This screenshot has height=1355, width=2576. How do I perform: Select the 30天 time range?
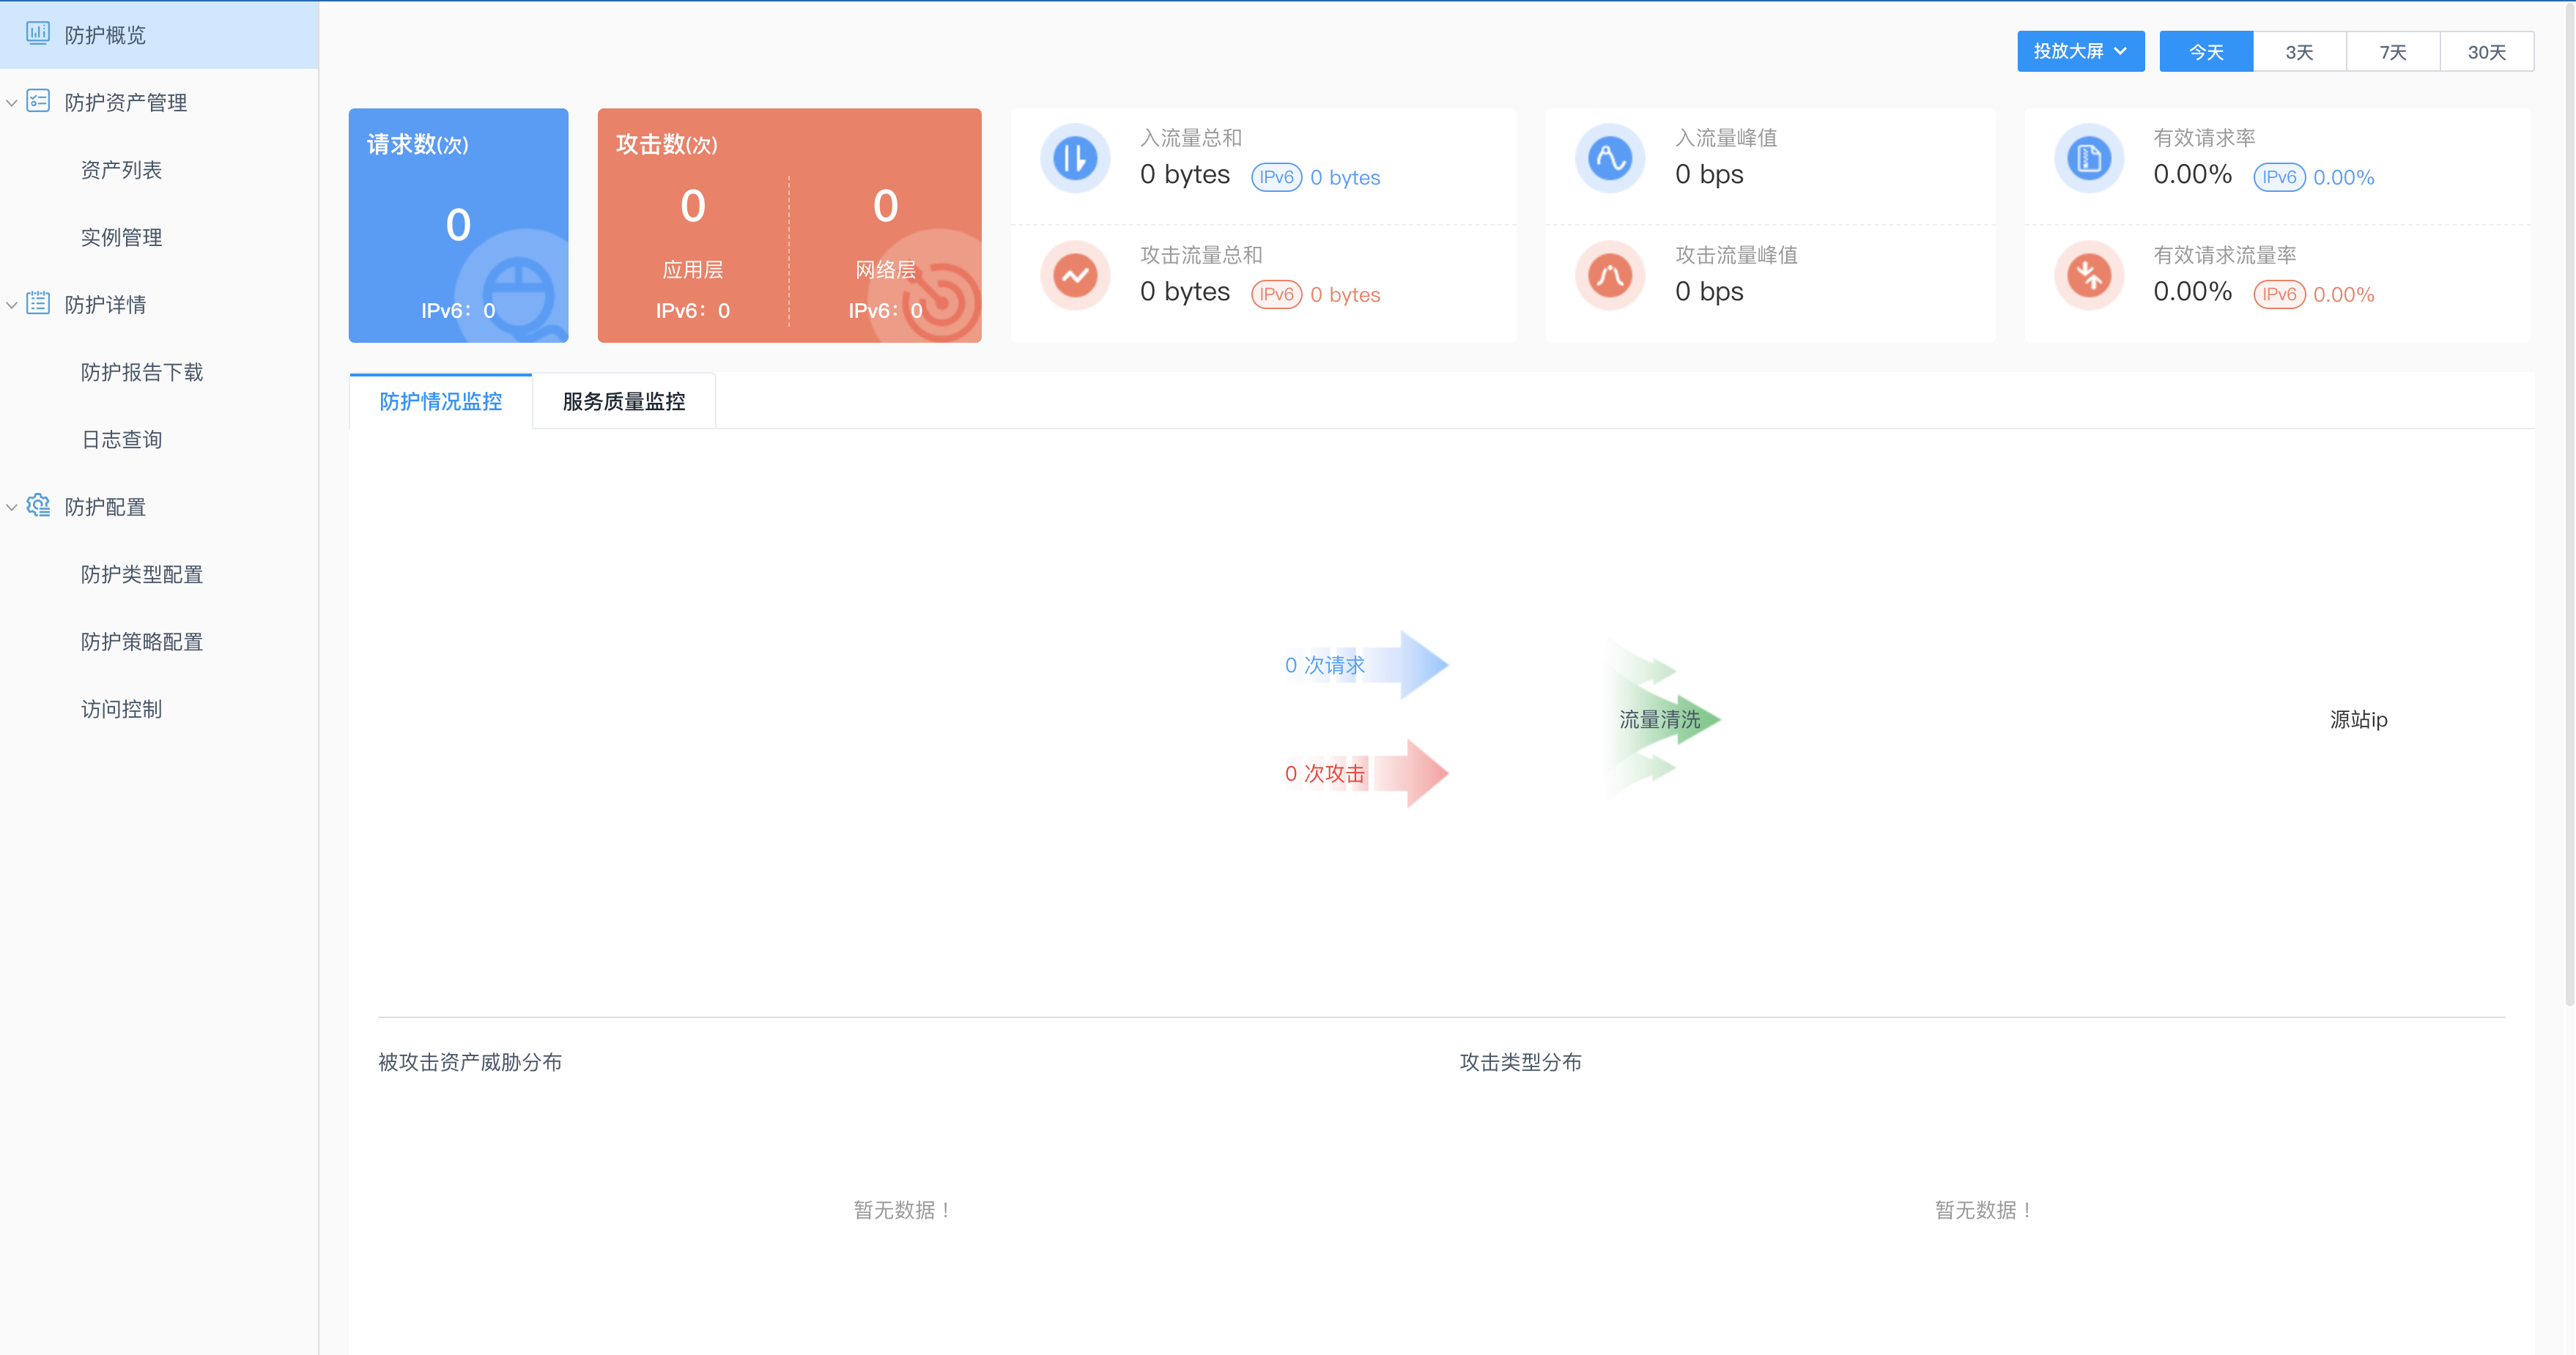(2487, 51)
